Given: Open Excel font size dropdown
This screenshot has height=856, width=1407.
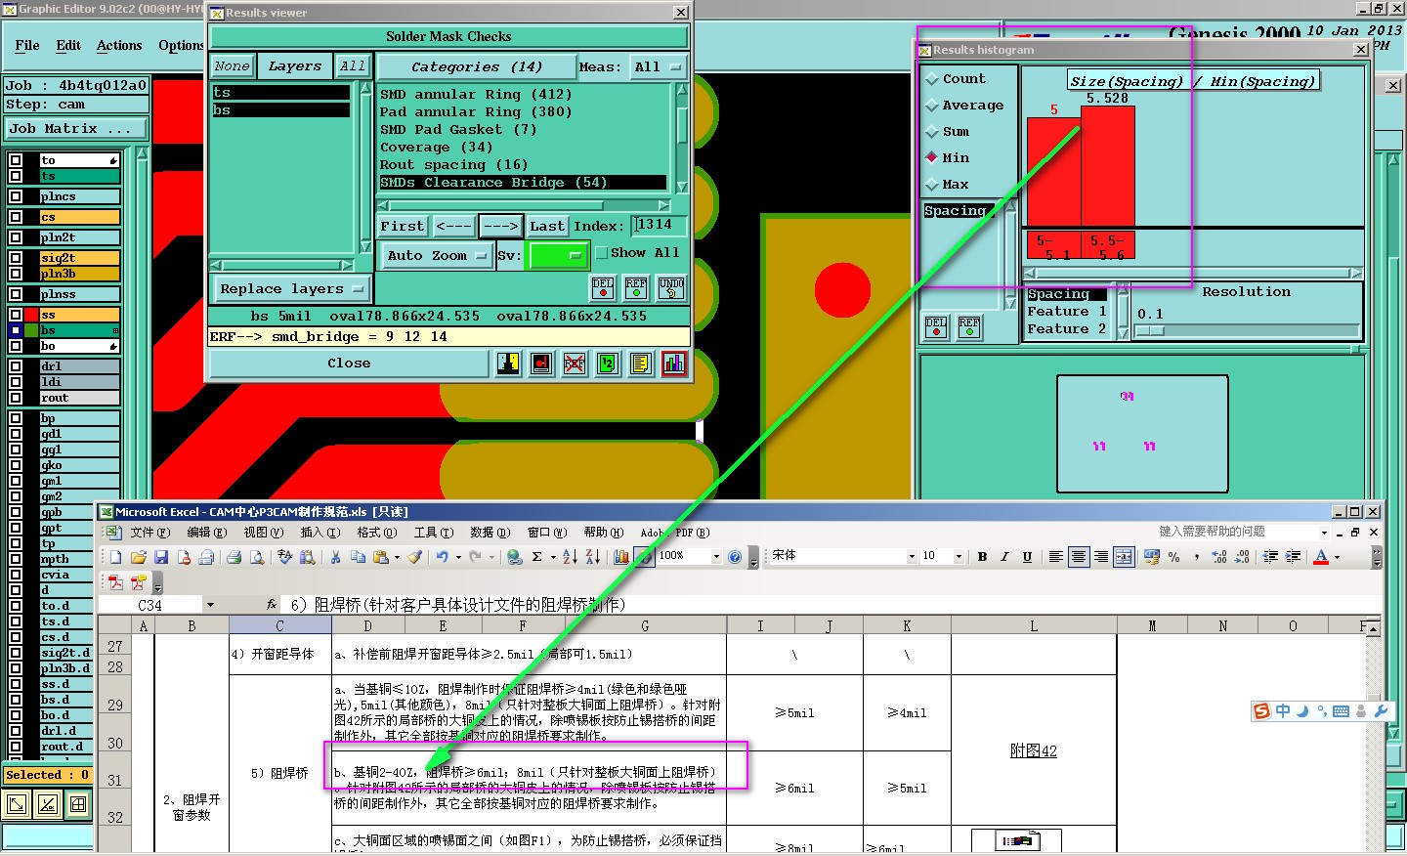Looking at the screenshot, I should (x=959, y=557).
